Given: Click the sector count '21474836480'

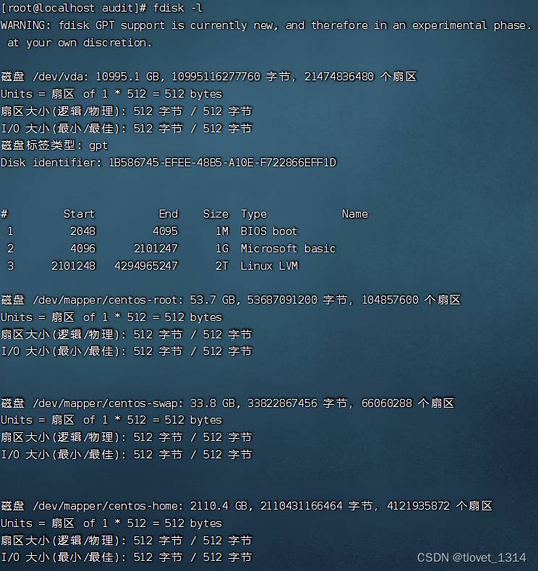Looking at the screenshot, I should [x=339, y=77].
